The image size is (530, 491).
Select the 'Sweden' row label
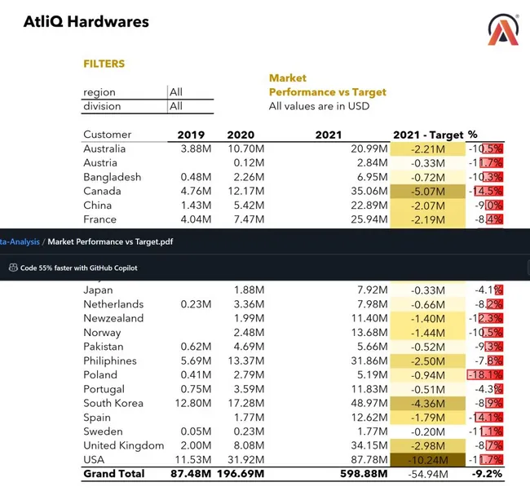[x=103, y=431]
